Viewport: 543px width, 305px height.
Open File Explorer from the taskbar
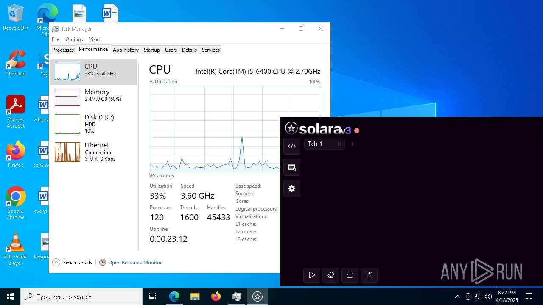(195, 297)
